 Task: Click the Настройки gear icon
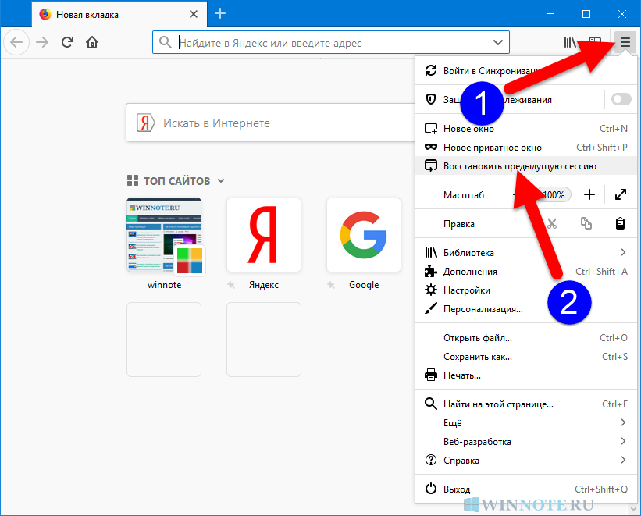[430, 290]
